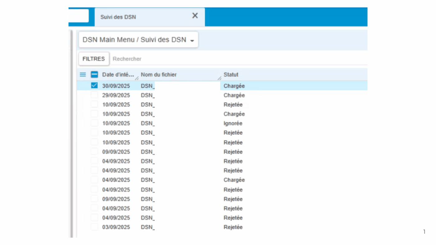
Task: Open the column options hamburger icon
Action: 83,75
